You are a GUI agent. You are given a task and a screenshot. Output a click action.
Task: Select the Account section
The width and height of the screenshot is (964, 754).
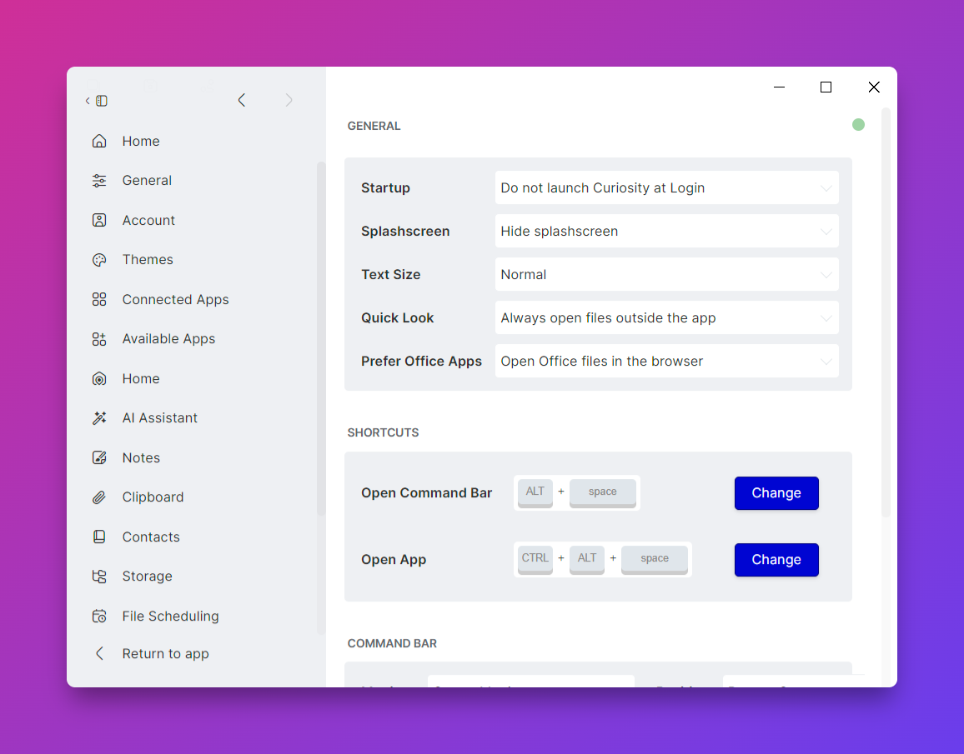point(148,220)
